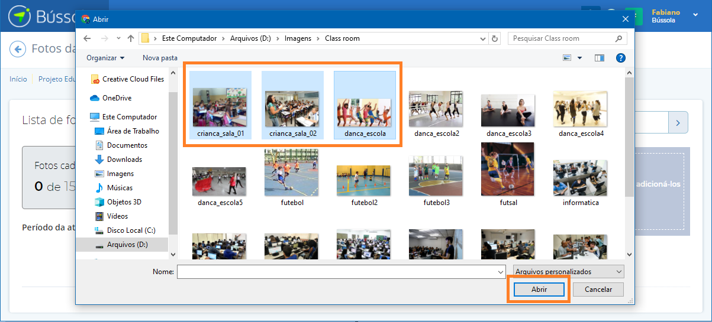Click the navigation pane scroll-up arrow

173,73
